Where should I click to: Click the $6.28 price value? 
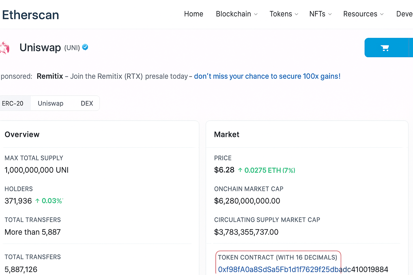[x=224, y=170]
